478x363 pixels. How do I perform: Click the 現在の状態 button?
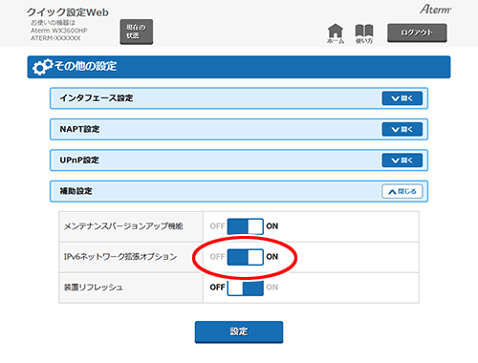137,32
